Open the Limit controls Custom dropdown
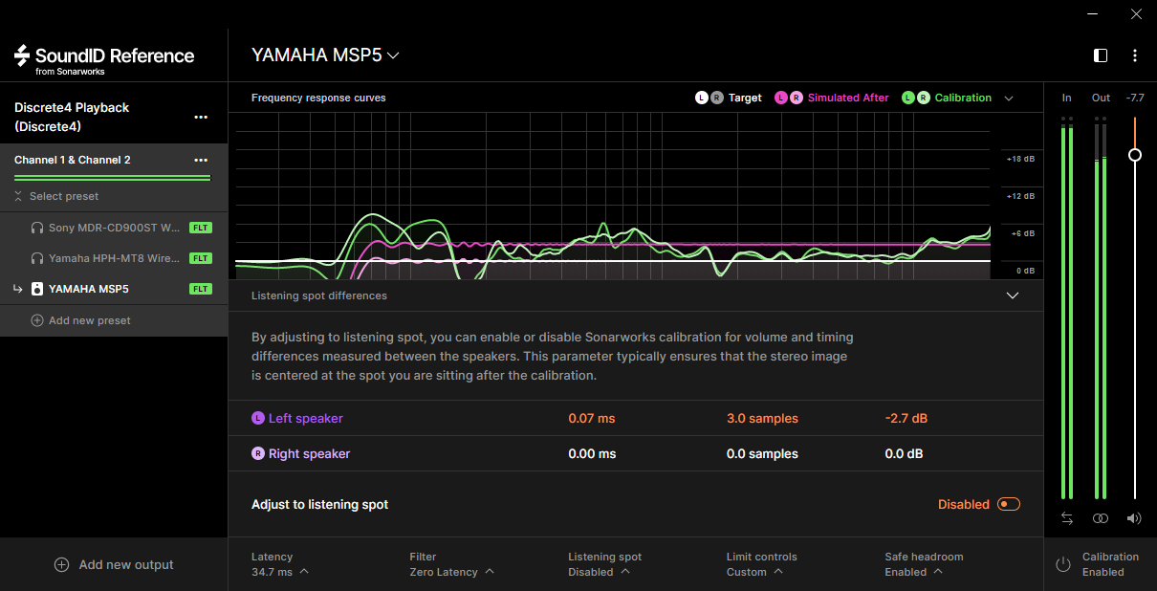 point(756,572)
